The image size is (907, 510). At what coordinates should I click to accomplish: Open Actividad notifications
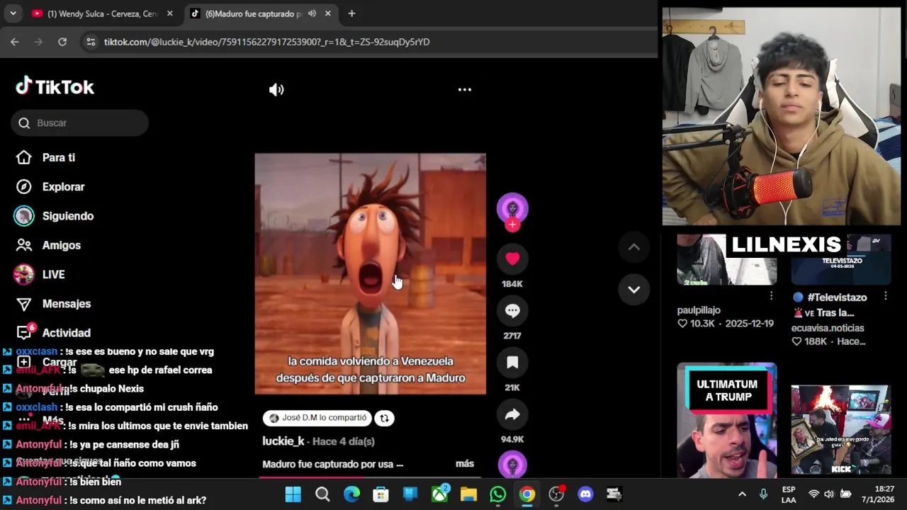pos(53,332)
